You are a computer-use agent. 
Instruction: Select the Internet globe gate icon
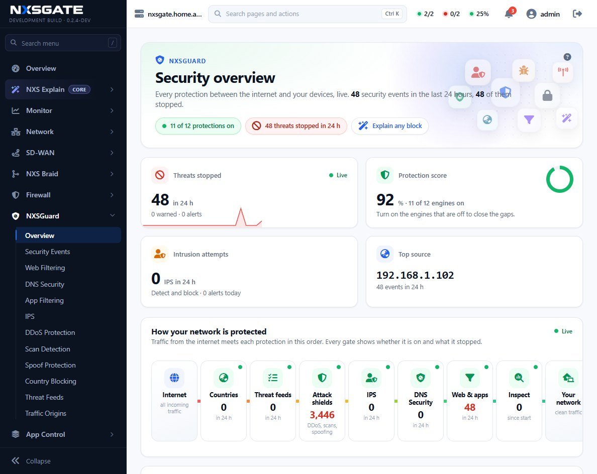click(x=174, y=378)
